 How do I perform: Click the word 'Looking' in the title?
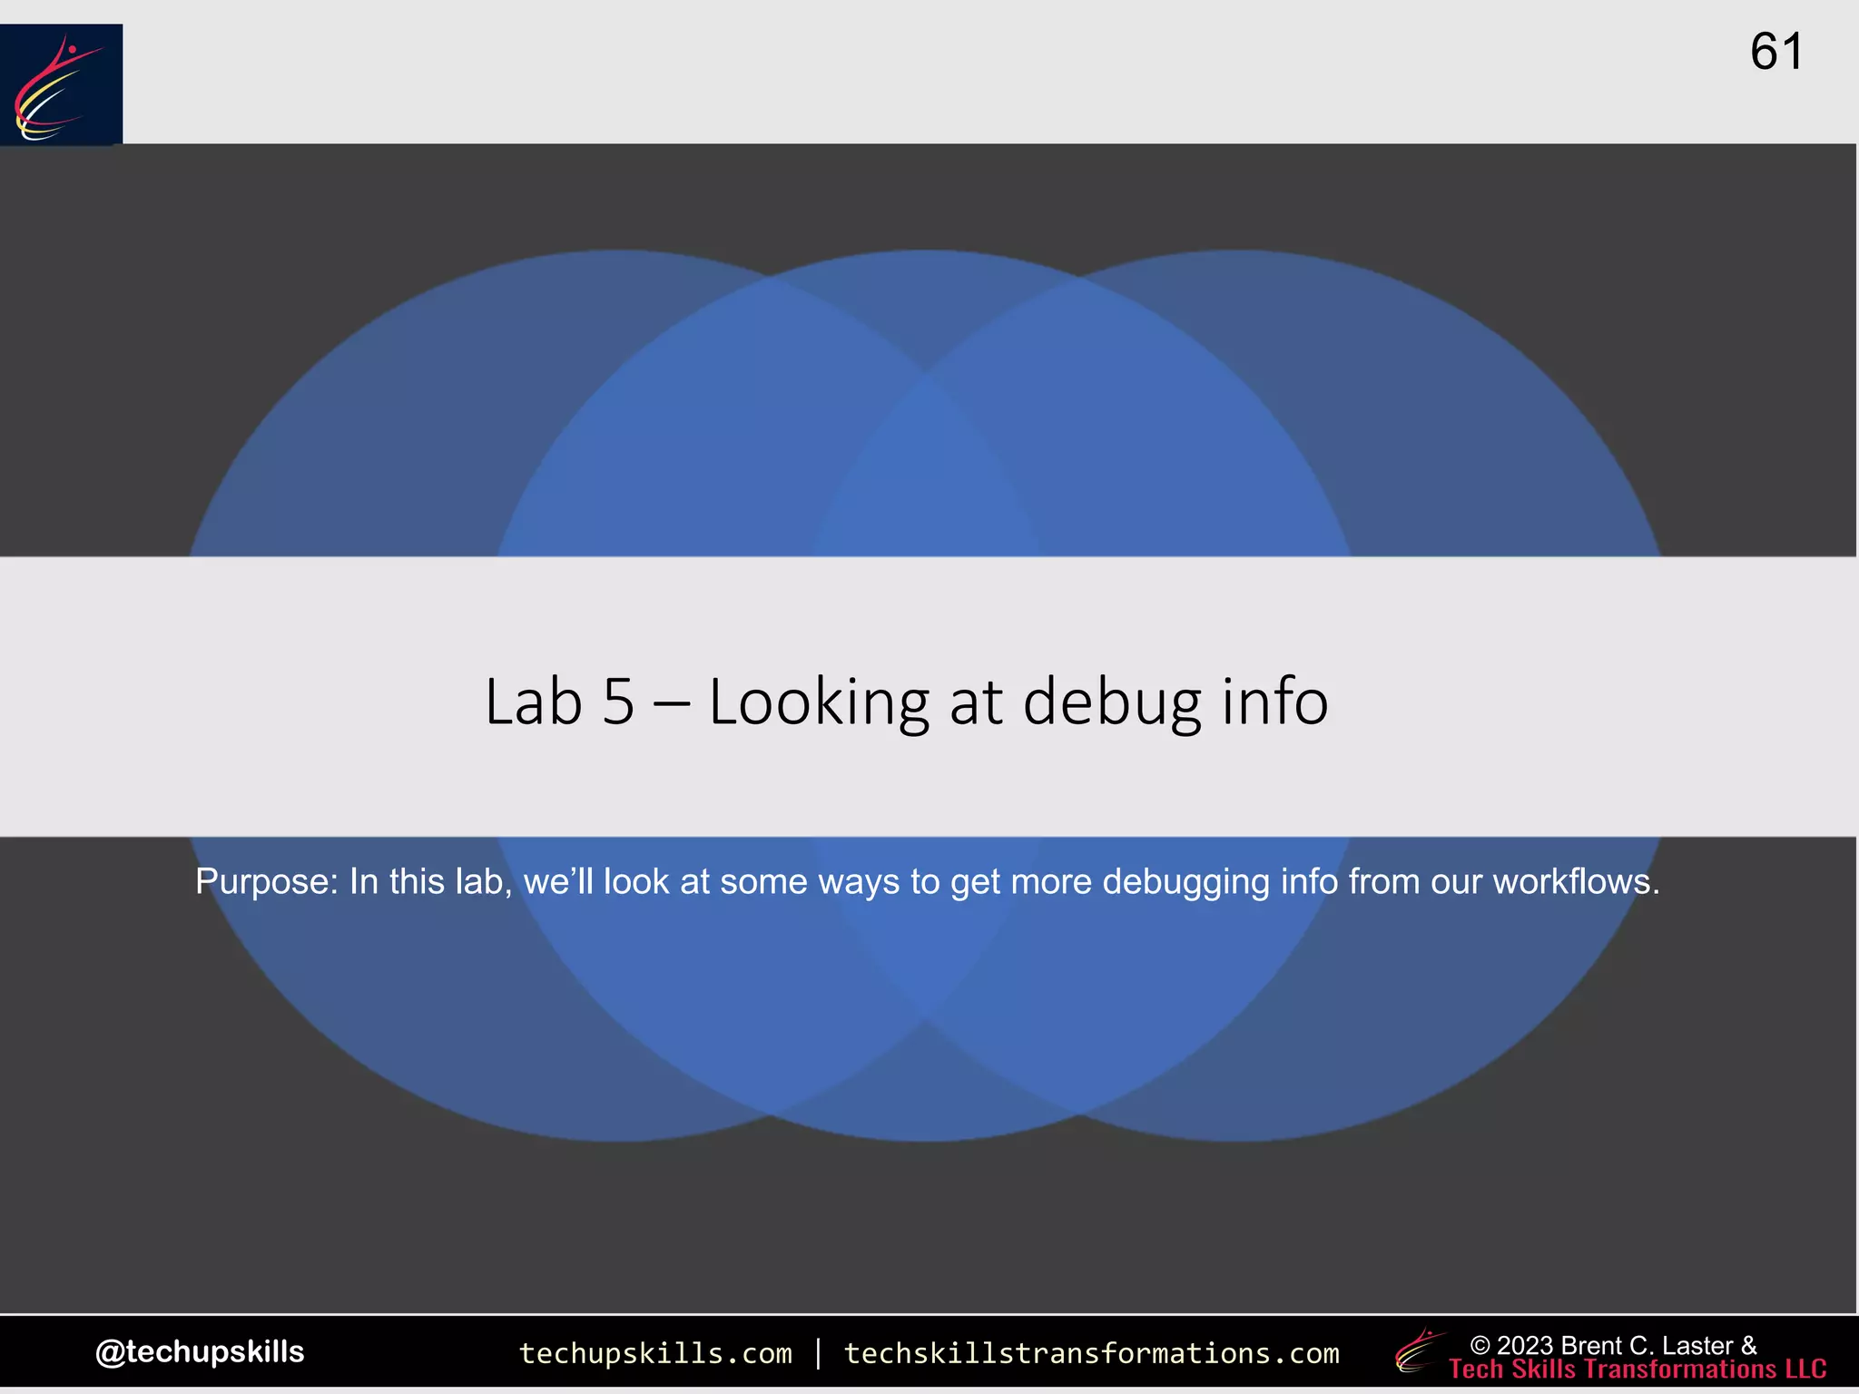coord(819,704)
